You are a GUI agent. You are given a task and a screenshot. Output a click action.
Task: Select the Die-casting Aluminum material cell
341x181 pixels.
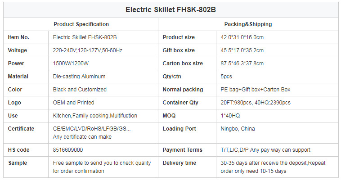coord(103,77)
